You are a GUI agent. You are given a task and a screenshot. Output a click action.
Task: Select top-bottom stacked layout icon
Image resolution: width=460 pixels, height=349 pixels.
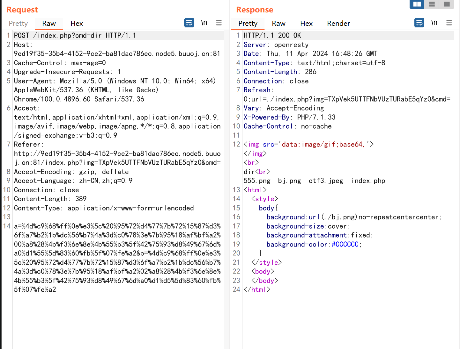pyautogui.click(x=432, y=4)
